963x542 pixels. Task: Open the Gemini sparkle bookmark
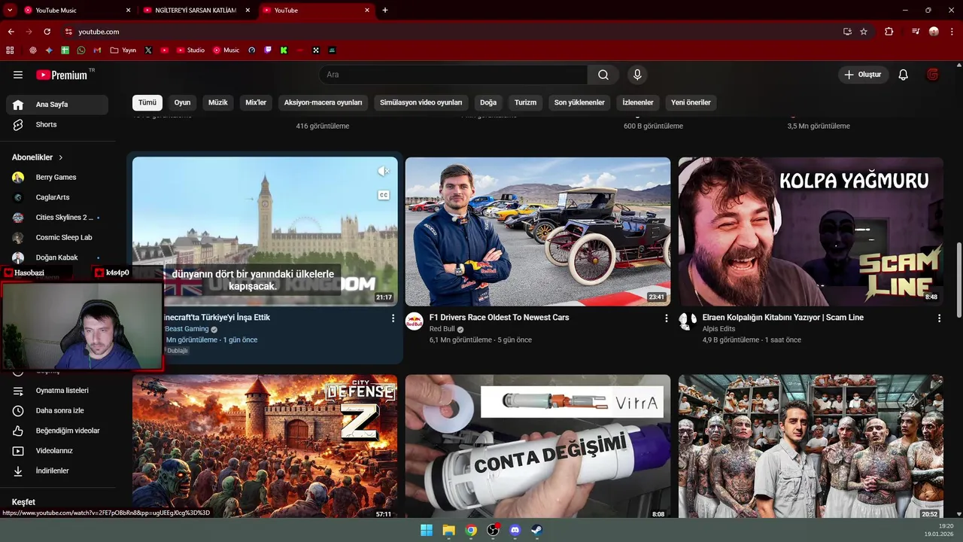click(x=49, y=50)
